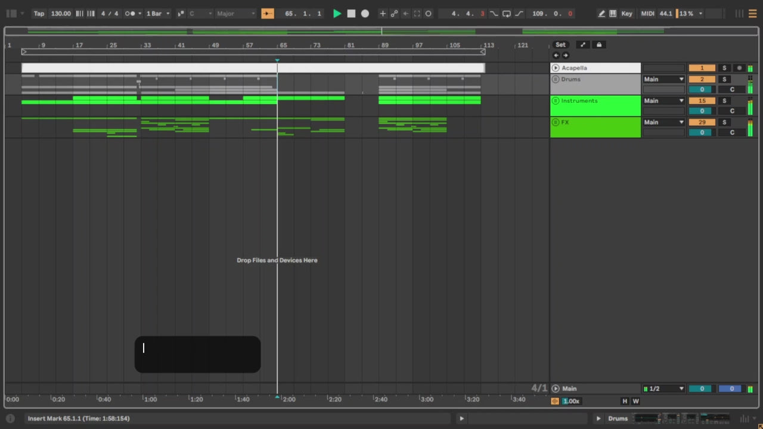Viewport: 763px width, 429px height.
Task: Toggle the arrangement Loop switch
Action: pos(506,14)
